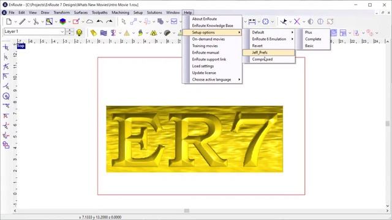Click the purple goblet relief icon

tap(113, 32)
